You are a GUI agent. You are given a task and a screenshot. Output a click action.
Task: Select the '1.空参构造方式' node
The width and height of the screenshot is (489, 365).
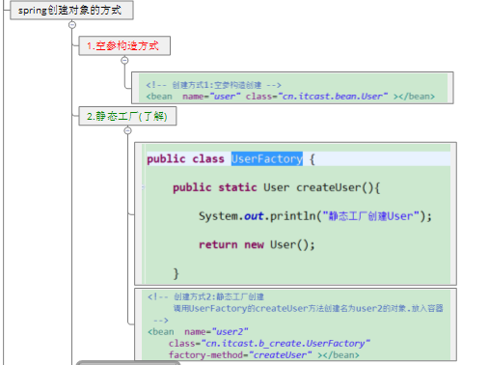pyautogui.click(x=124, y=45)
